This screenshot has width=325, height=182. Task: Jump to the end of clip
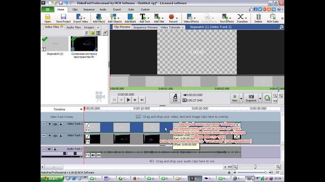[142, 100]
